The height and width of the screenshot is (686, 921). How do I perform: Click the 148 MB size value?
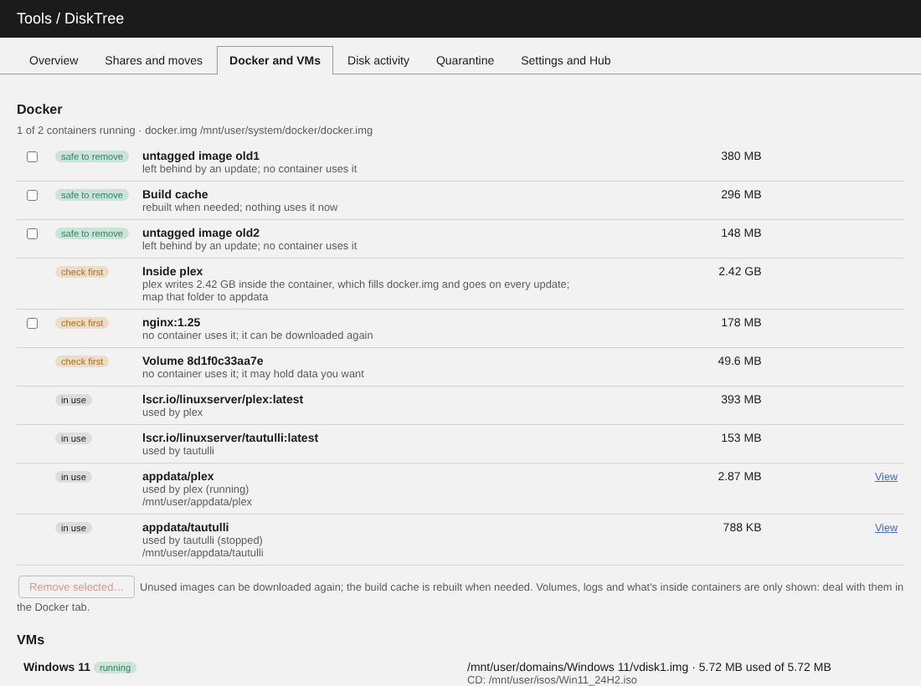tap(741, 233)
